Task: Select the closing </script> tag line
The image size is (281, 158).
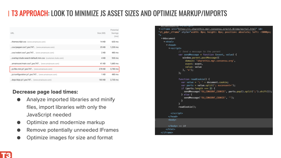Action: pos(177,113)
